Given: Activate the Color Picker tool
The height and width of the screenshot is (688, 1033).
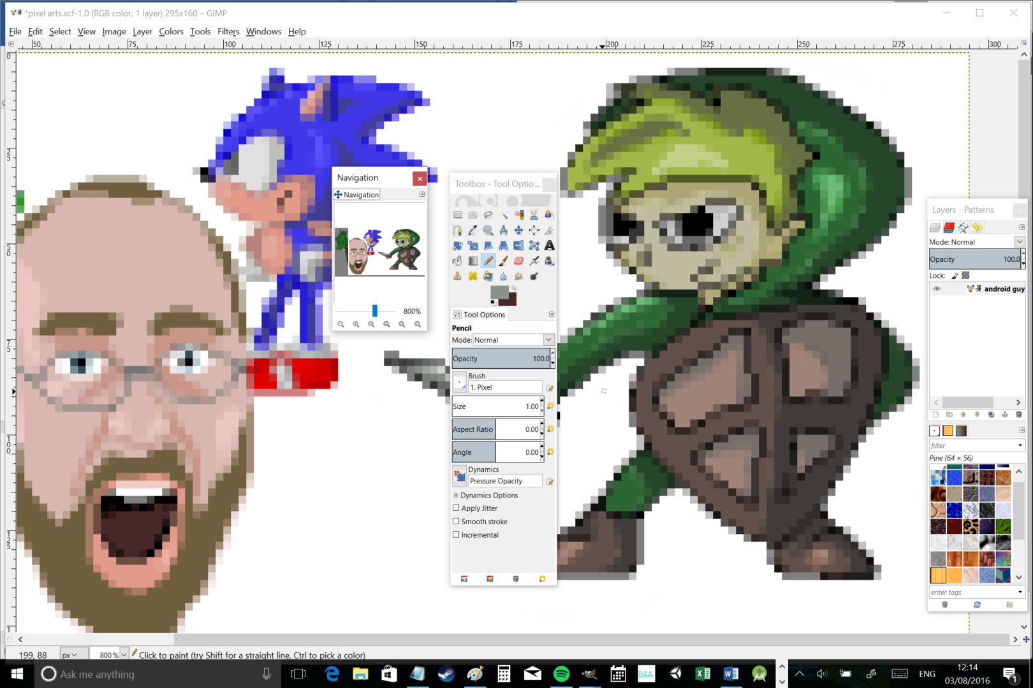Looking at the screenshot, I should click(x=473, y=230).
